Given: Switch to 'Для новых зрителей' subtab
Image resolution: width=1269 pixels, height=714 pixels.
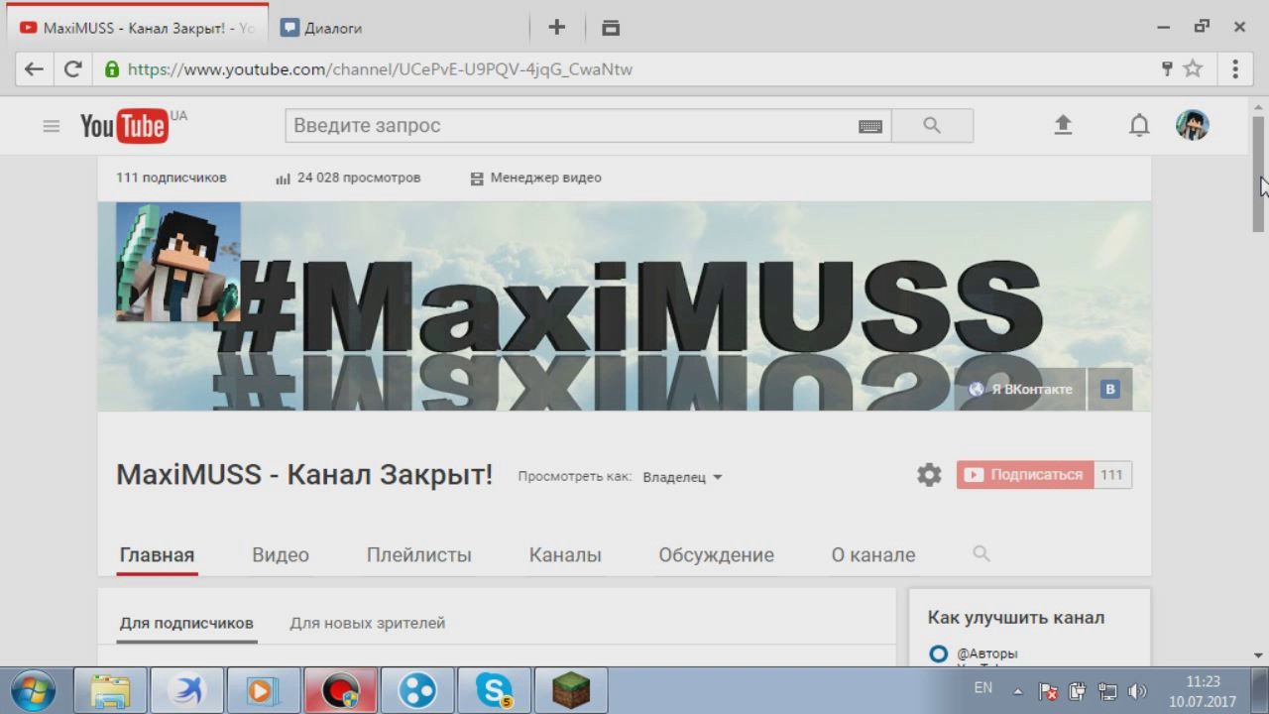Looking at the screenshot, I should [x=368, y=624].
